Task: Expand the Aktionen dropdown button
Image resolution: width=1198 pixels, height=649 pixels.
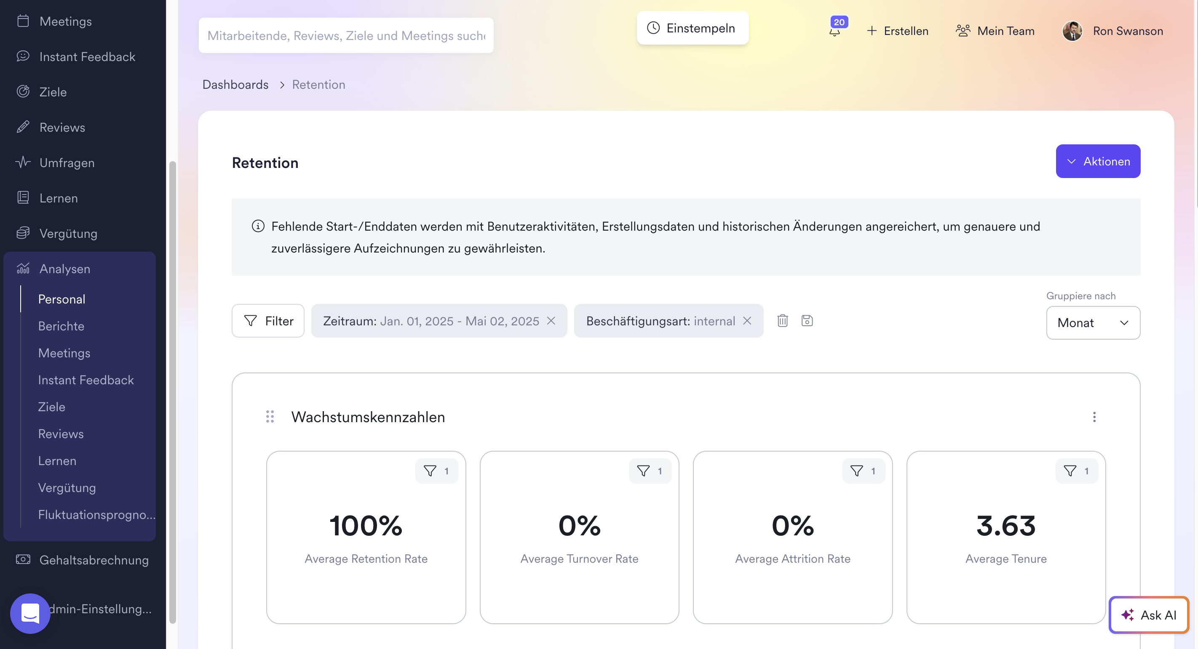Action: 1098,161
